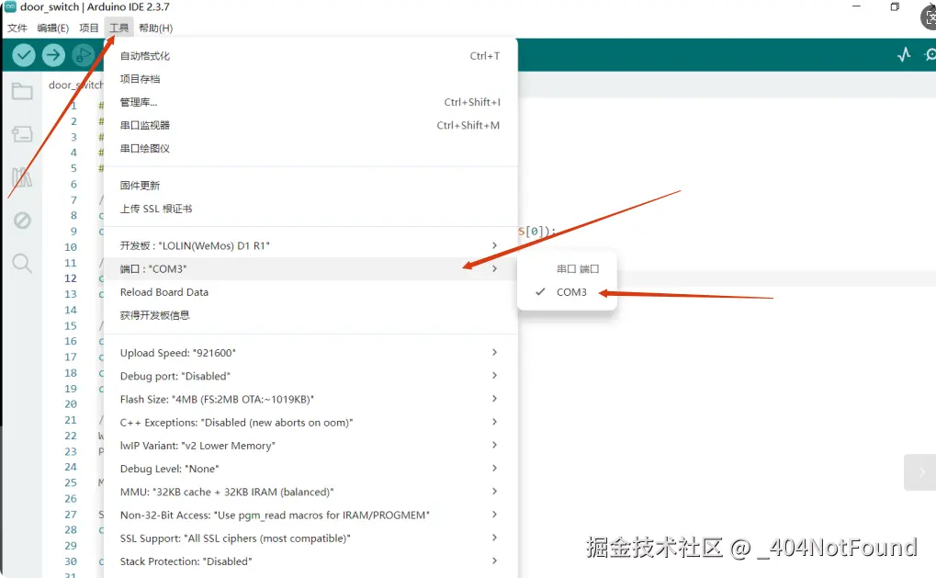This screenshot has width=936, height=578.
Task: Expand the C++ Exceptions submenu
Action: coord(310,422)
